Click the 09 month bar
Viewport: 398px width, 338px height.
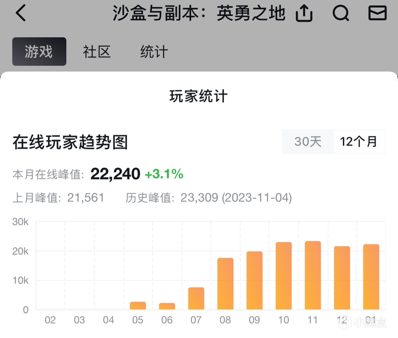coord(254,280)
